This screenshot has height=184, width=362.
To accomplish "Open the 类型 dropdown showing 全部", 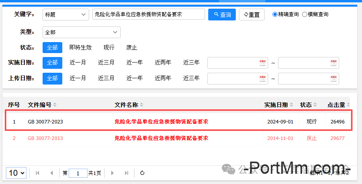I will pyautogui.click(x=82, y=32).
